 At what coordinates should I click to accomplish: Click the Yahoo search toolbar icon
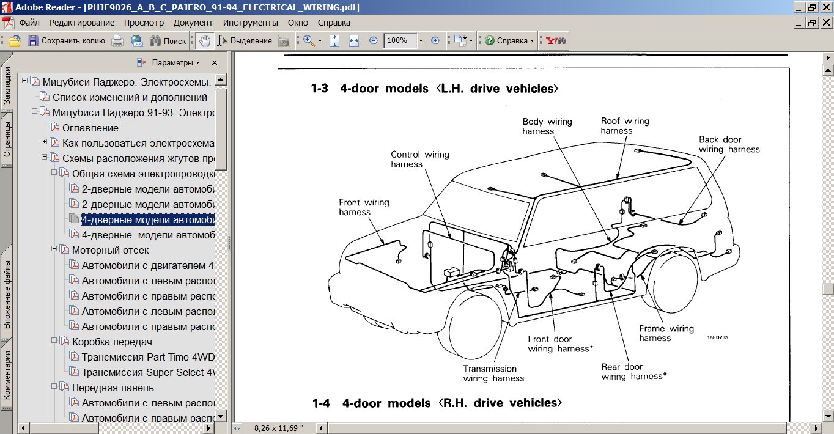pos(556,41)
